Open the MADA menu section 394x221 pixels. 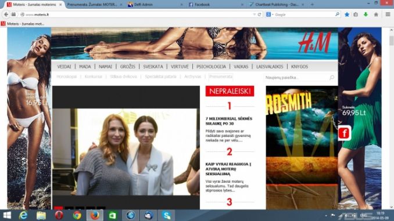(x=85, y=67)
